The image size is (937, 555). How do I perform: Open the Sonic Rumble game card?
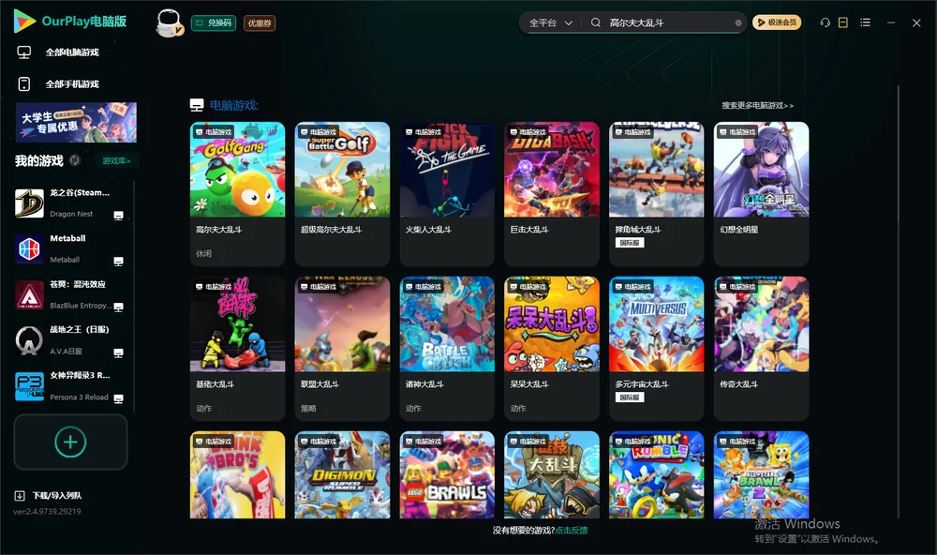click(656, 475)
